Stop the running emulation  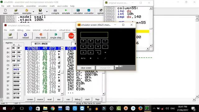pos(71,36)
